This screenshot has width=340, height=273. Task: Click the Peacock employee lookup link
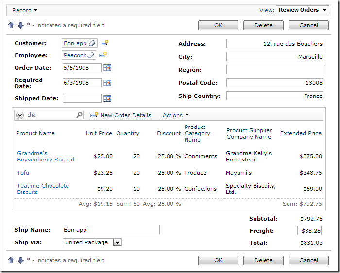(x=75, y=55)
